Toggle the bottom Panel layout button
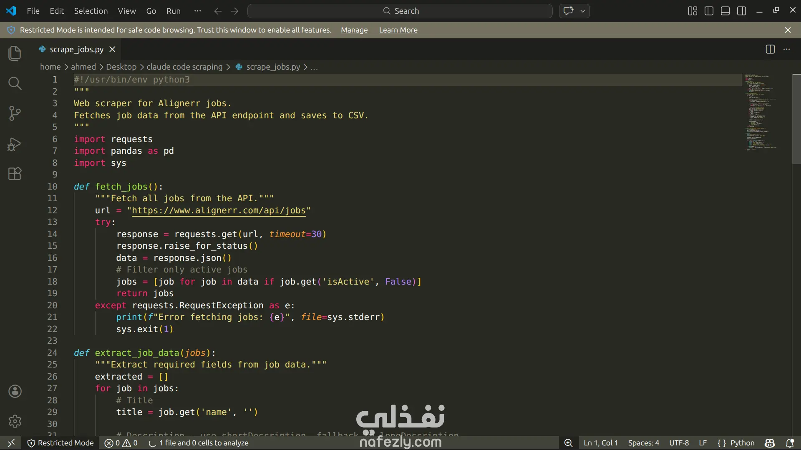The height and width of the screenshot is (450, 801). click(x=725, y=11)
